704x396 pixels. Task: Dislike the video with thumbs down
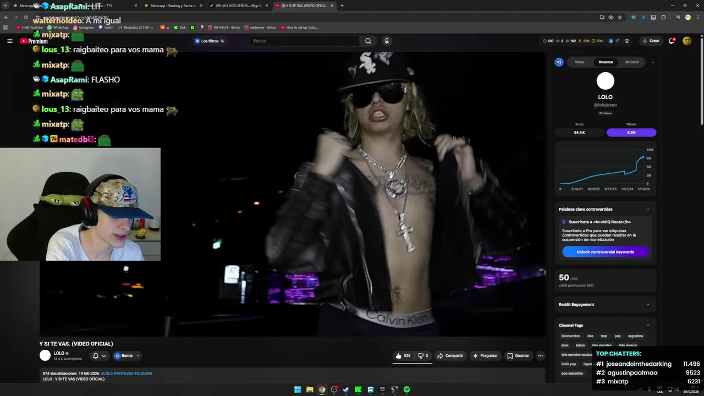point(423,356)
